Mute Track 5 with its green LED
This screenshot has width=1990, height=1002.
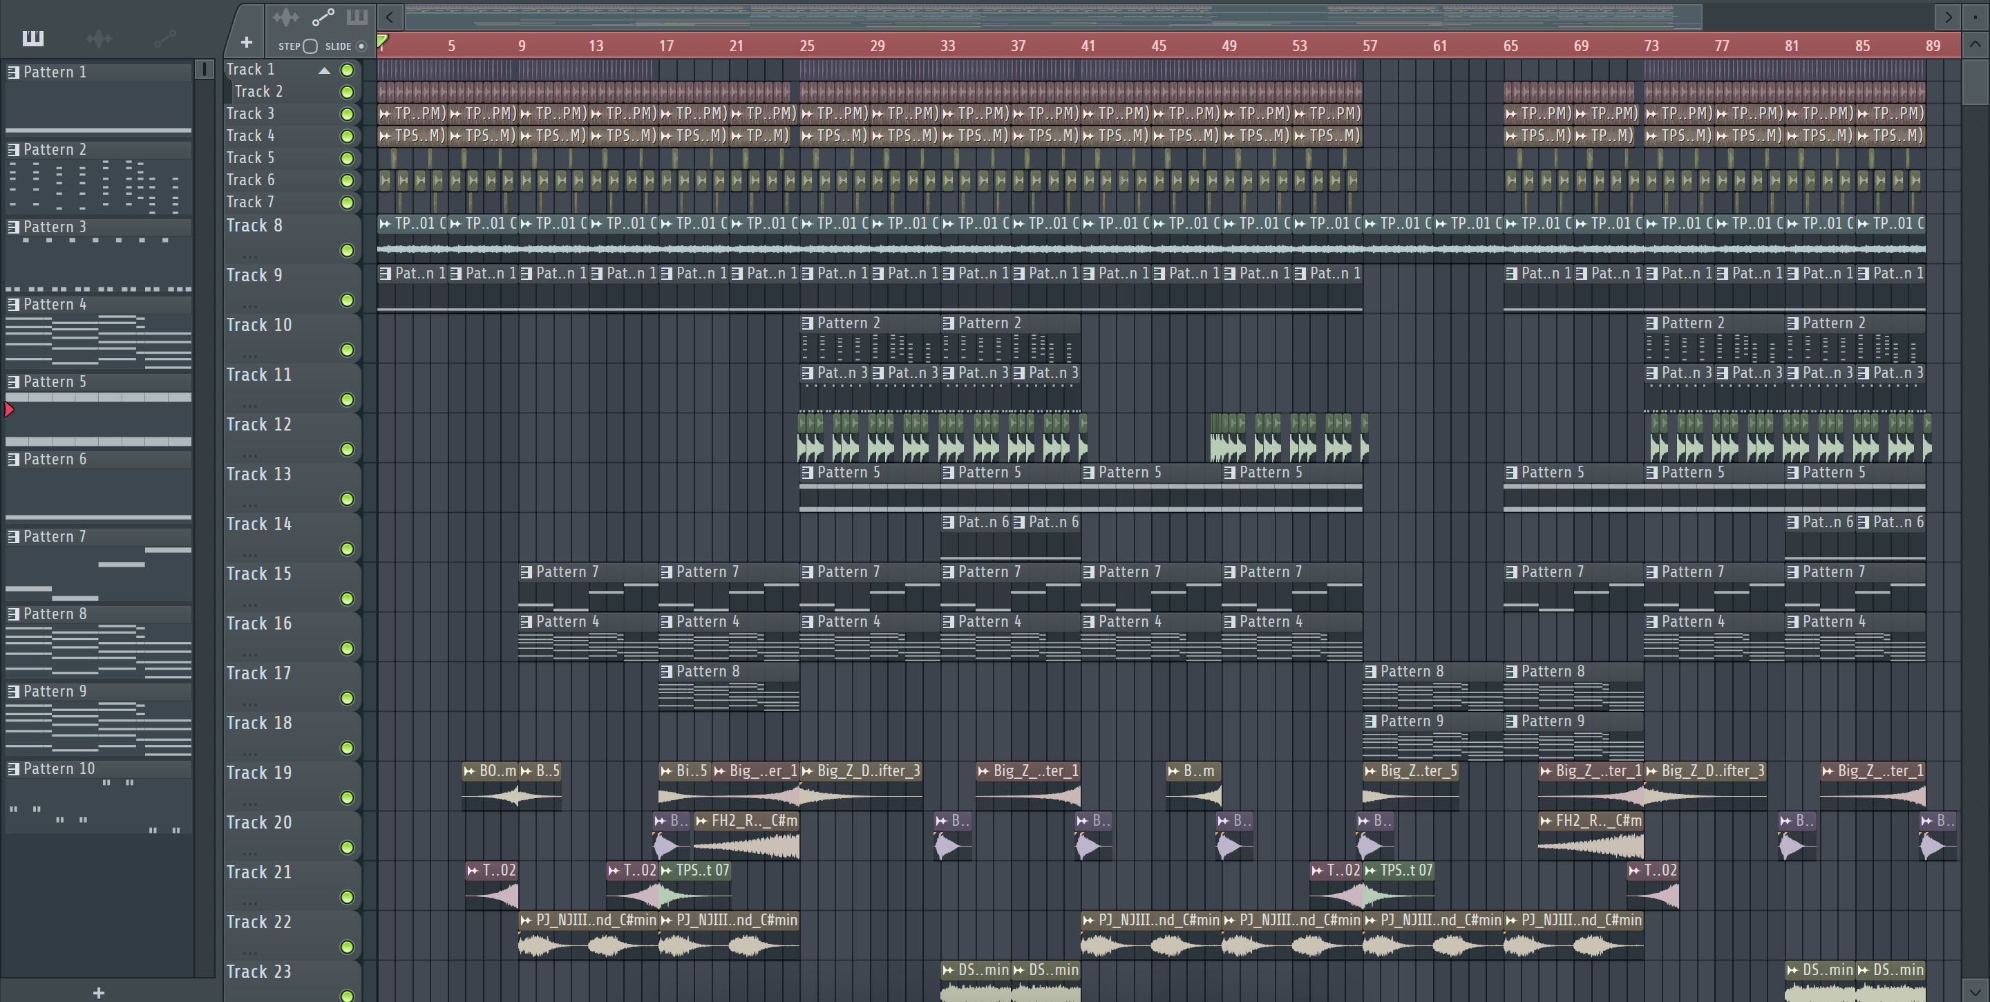click(348, 158)
